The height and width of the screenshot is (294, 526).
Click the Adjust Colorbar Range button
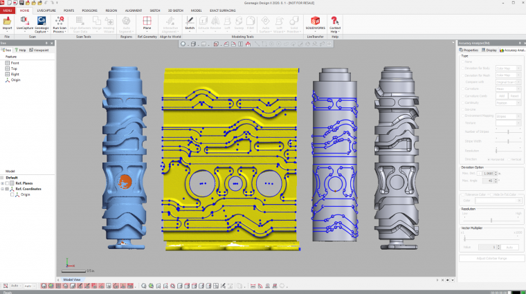[491, 258]
